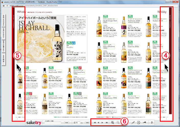This screenshot has height=127, width=180.
Task: Open the 目次・付箋リスト side tab
Action: click(x=4, y=46)
